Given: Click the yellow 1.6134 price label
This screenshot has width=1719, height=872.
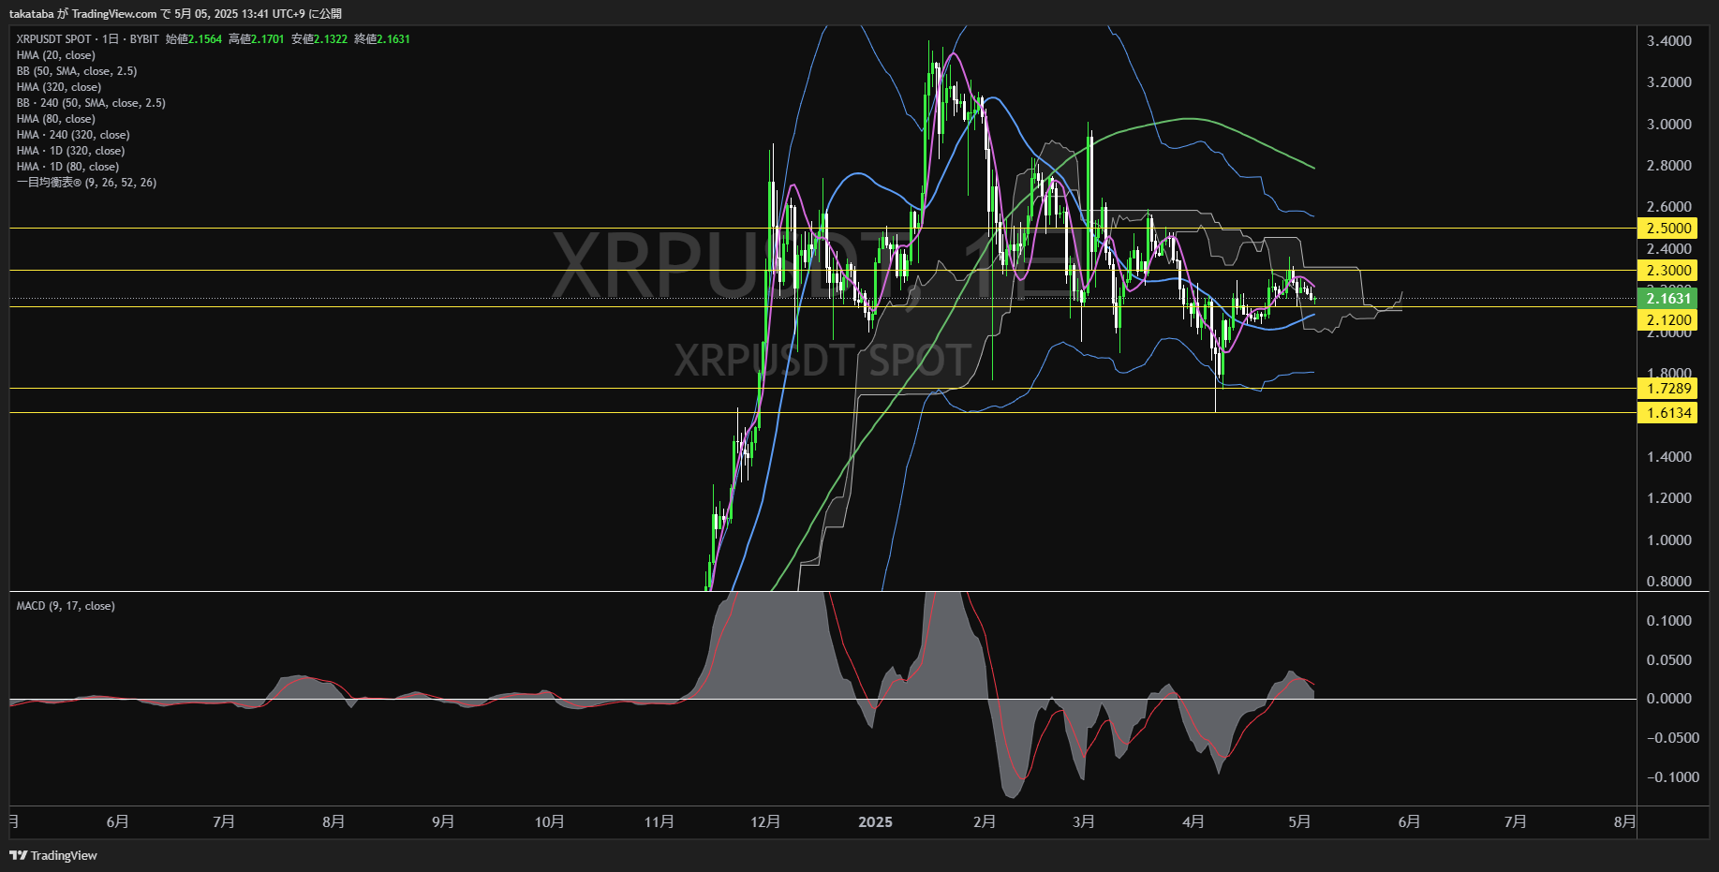Looking at the screenshot, I should point(1667,413).
